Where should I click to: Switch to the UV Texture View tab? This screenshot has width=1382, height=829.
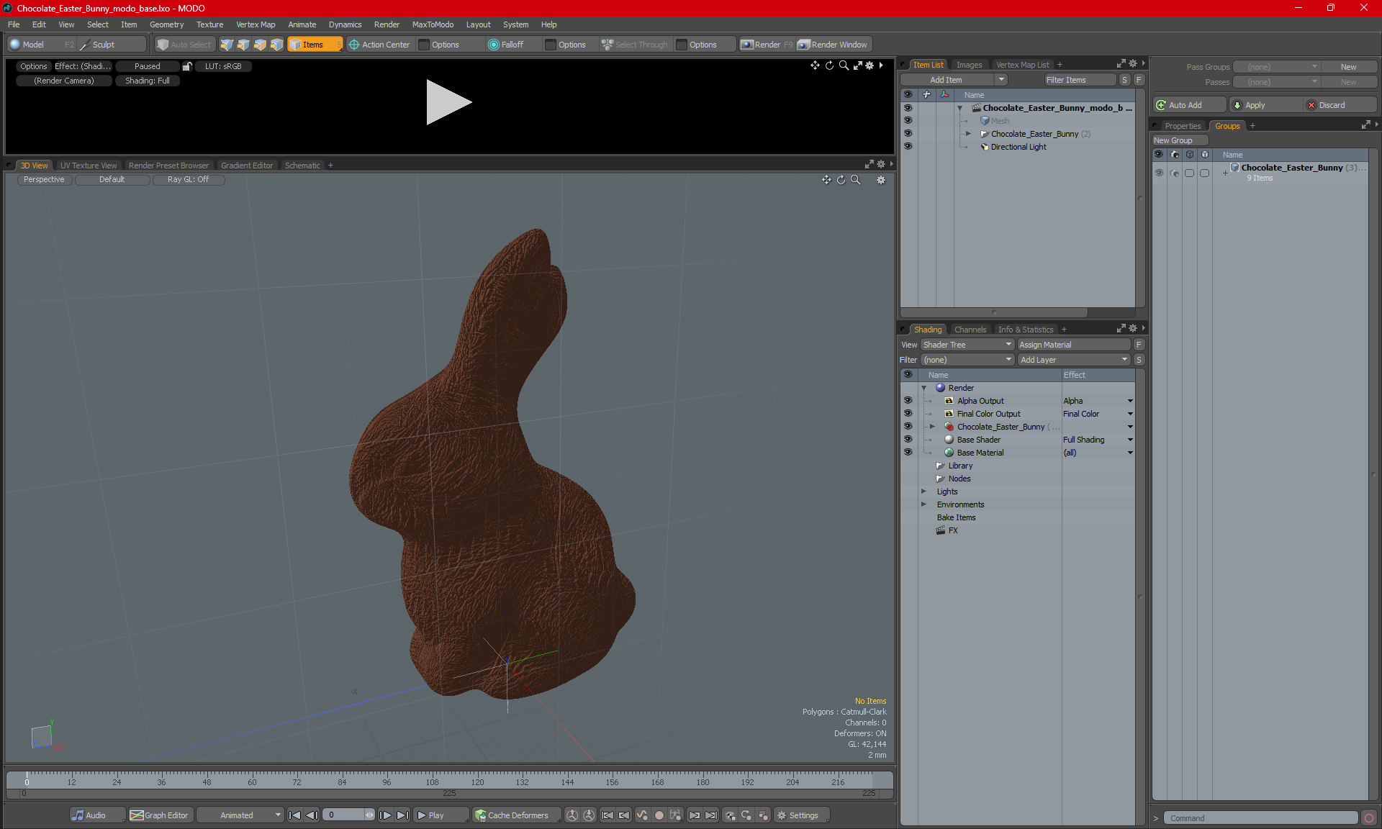[x=88, y=166]
